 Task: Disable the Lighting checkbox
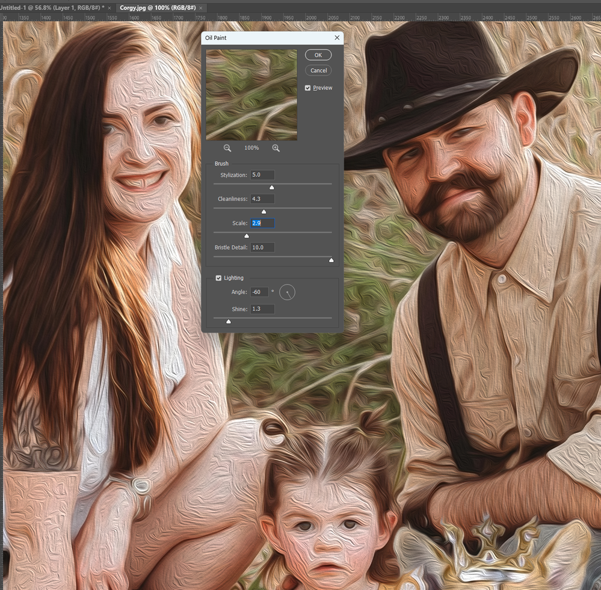[x=218, y=278]
